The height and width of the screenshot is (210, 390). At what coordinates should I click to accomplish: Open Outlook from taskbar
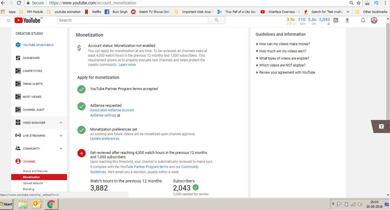[37, 204]
